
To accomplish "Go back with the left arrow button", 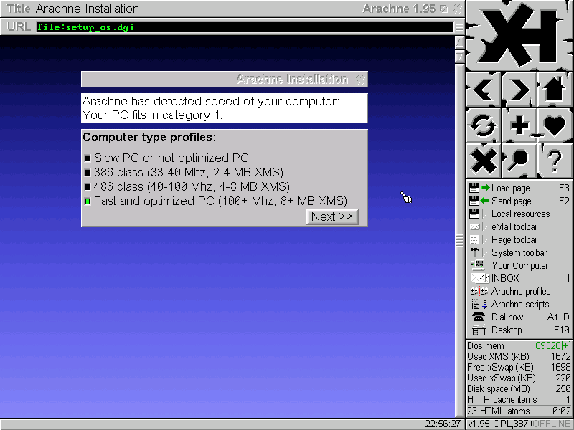I will pyautogui.click(x=483, y=89).
